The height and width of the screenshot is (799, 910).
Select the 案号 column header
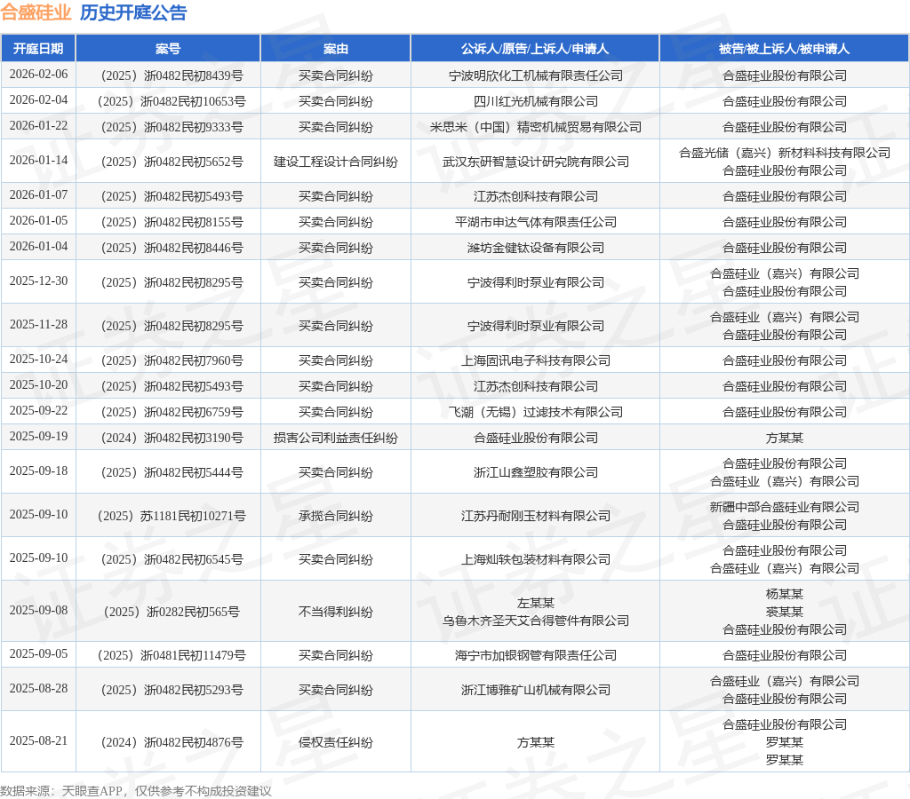168,49
